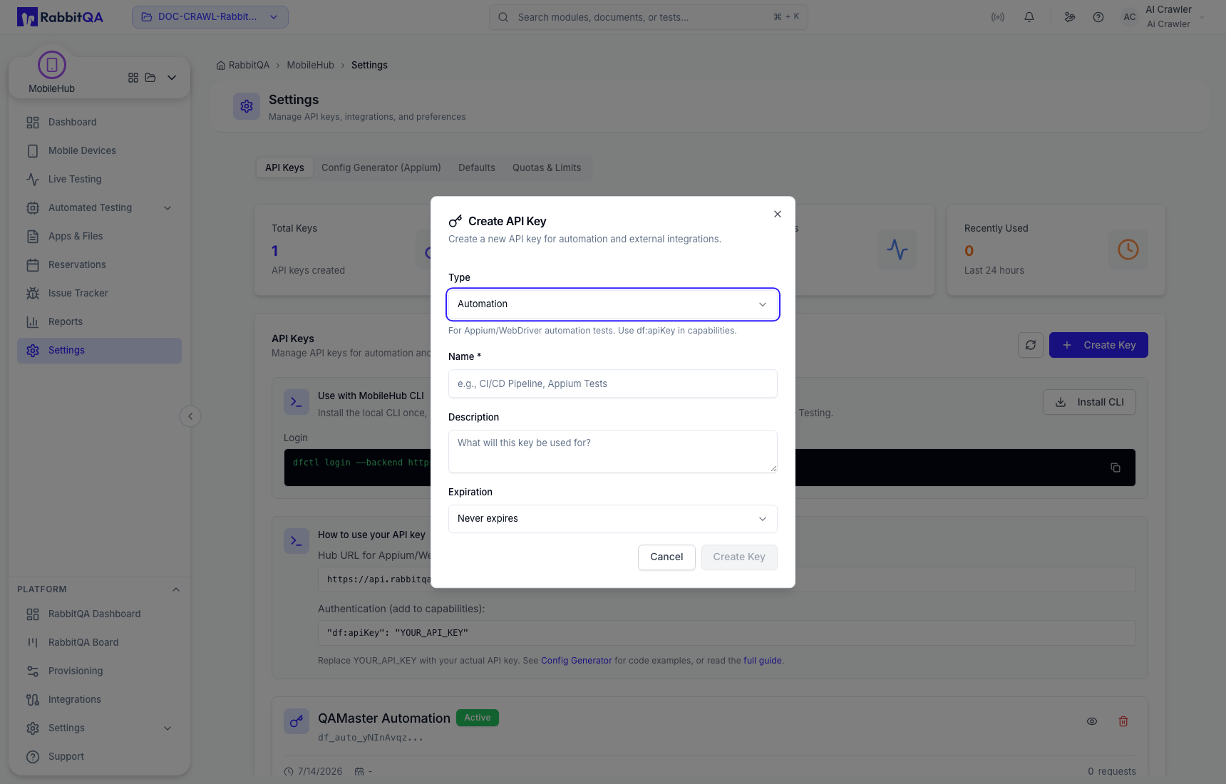
Task: Switch to Config Generator (Appium) tab
Action: (381, 167)
